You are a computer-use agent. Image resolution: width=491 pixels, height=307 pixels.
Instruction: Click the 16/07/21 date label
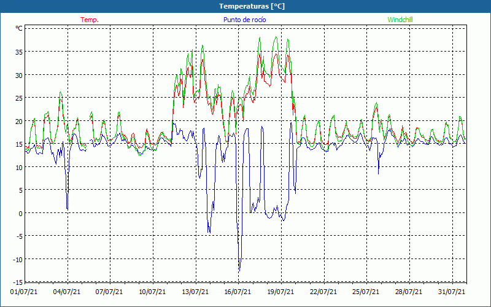(x=238, y=292)
